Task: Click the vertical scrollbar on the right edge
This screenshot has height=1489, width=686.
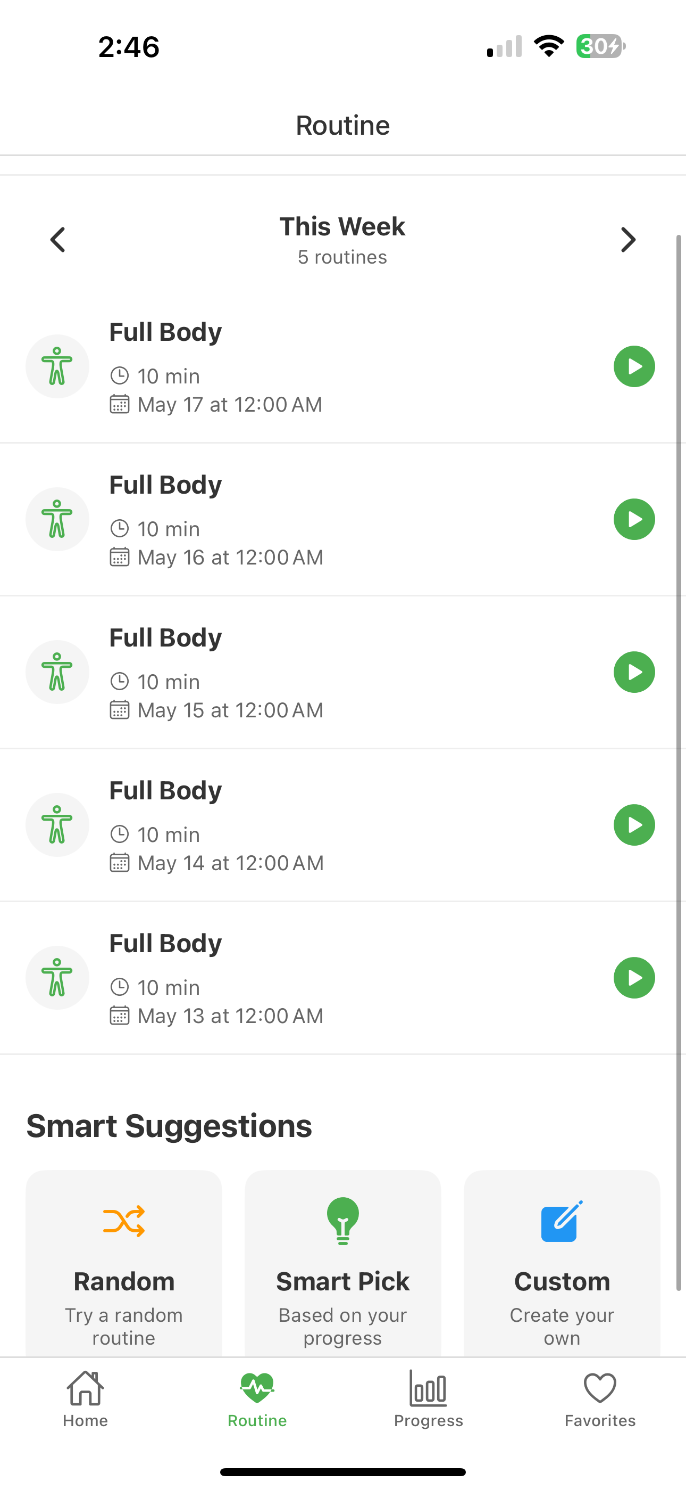Action: tap(679, 762)
